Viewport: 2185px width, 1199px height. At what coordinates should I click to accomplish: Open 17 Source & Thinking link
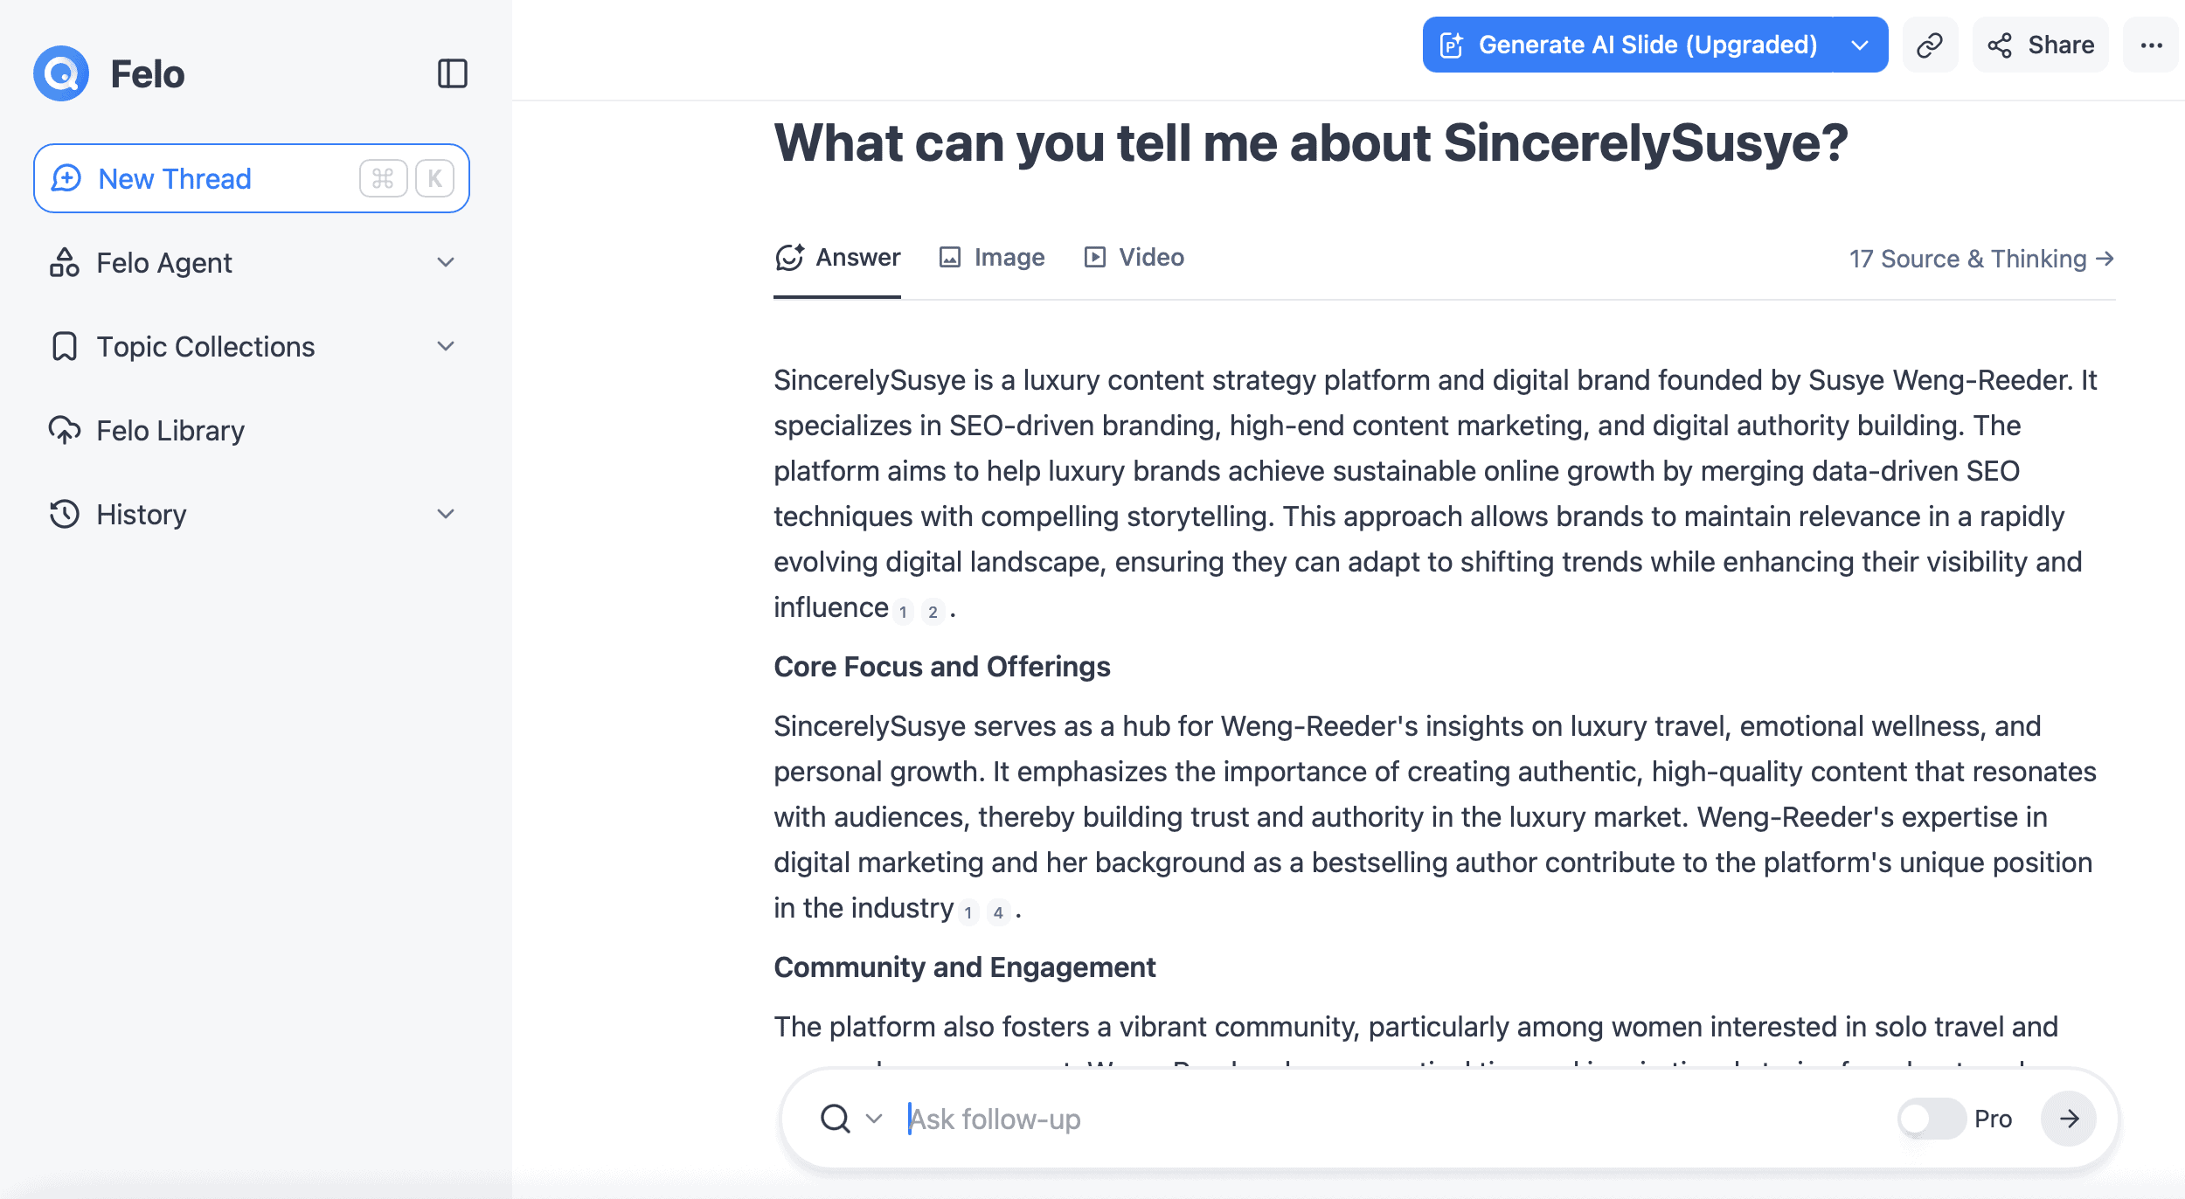click(1981, 259)
